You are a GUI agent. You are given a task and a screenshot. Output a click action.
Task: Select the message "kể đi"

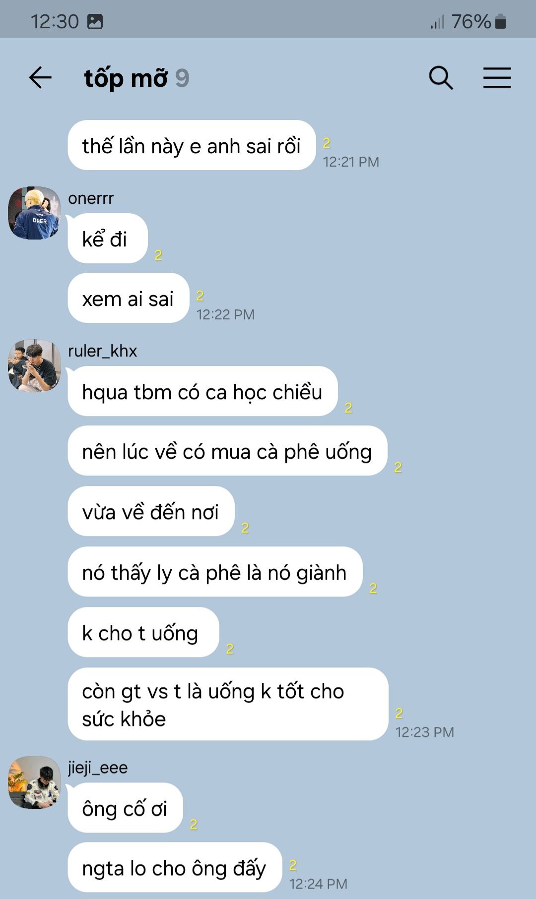[108, 239]
